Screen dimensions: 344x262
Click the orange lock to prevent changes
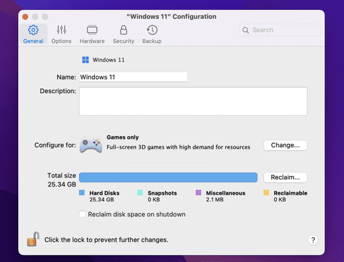tap(33, 240)
